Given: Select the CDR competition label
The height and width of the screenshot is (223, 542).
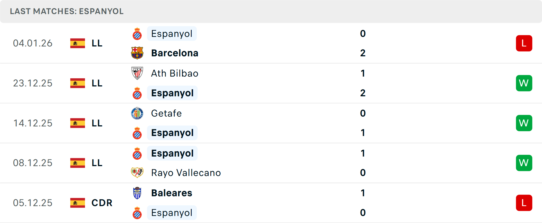Looking at the screenshot, I should [102, 203].
